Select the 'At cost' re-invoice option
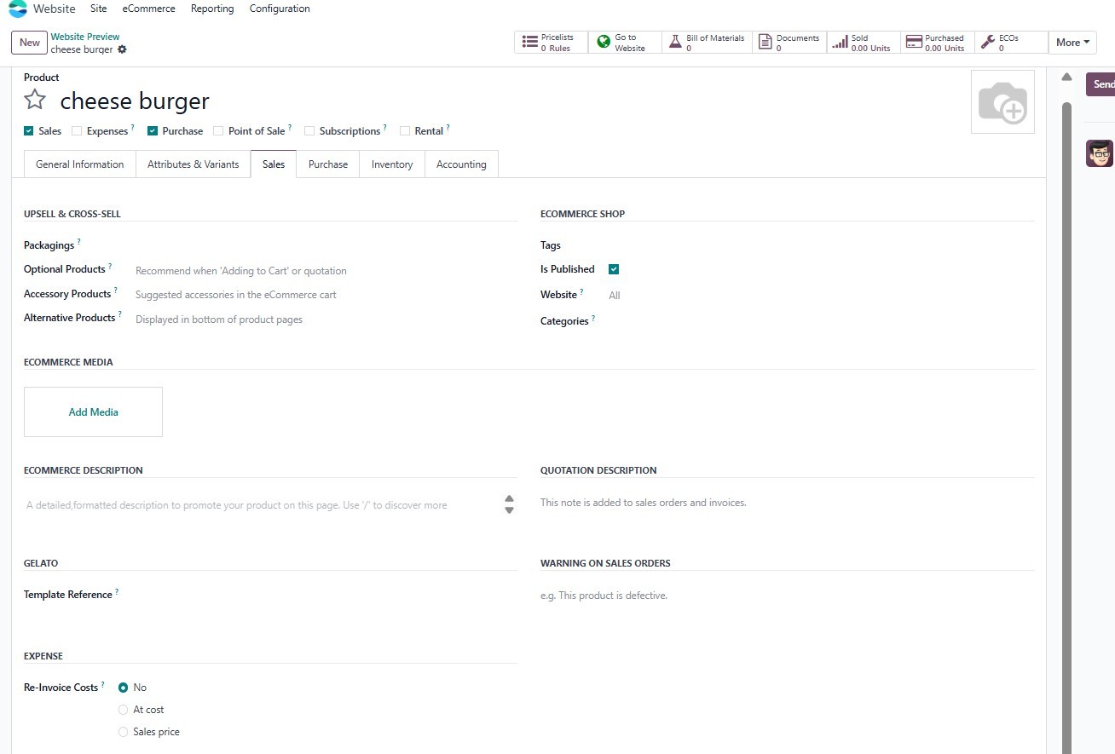1115x754 pixels. (124, 710)
